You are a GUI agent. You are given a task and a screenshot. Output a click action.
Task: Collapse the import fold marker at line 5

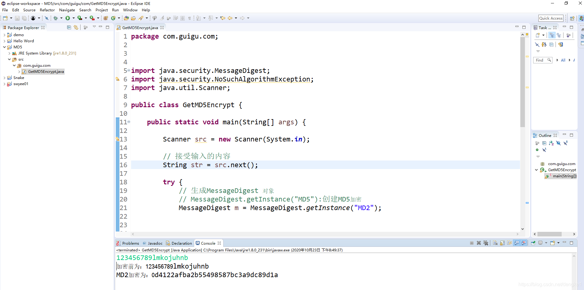(x=129, y=70)
